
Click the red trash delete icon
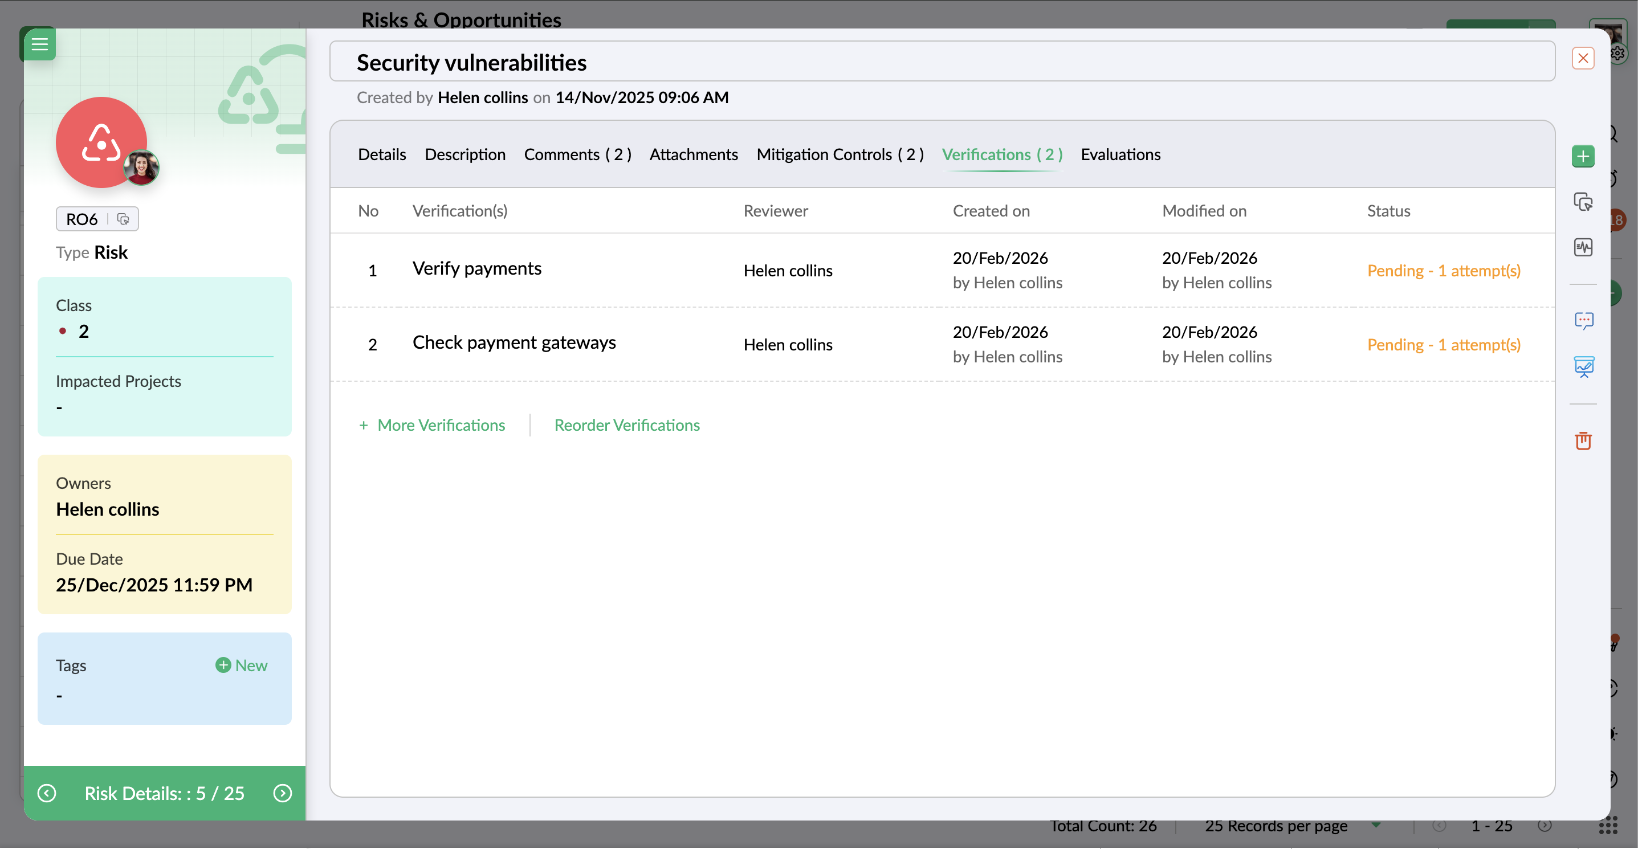pos(1583,440)
